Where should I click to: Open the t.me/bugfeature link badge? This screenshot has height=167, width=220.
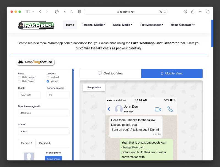coord(35,62)
